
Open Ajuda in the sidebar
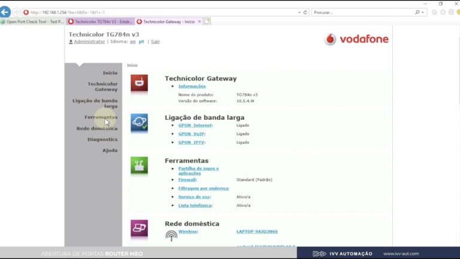[x=110, y=150]
